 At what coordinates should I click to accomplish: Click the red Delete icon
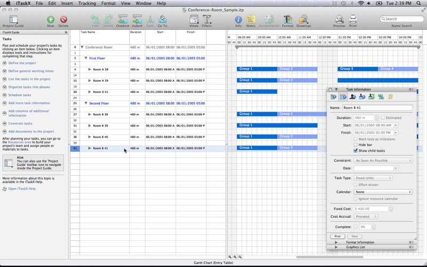point(64,20)
